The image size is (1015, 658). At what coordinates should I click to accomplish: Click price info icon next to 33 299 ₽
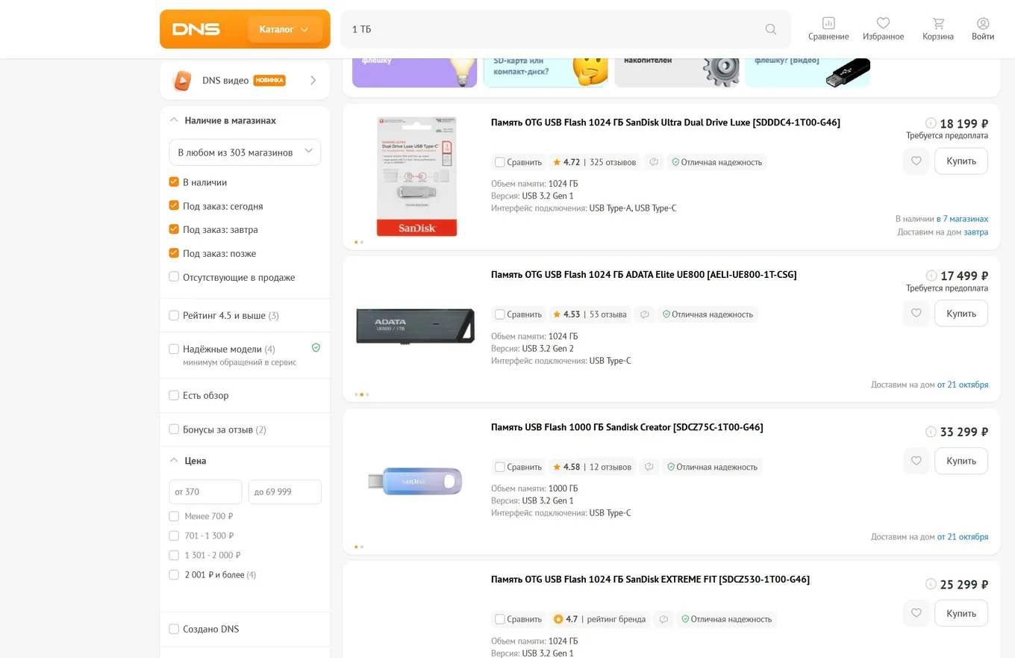coord(931,432)
